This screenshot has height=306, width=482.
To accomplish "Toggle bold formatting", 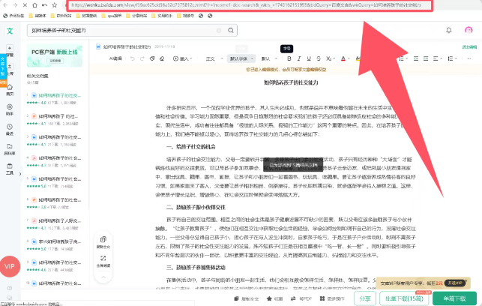I will click(289, 58).
